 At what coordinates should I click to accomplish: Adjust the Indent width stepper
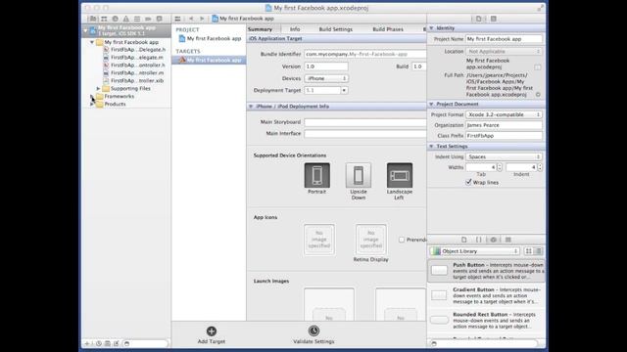point(540,167)
